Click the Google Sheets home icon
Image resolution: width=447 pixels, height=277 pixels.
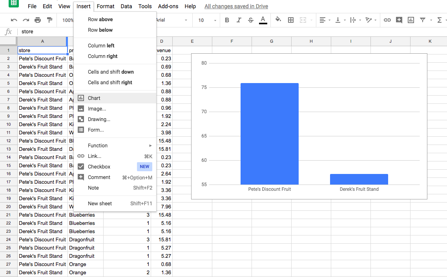pos(14,4)
